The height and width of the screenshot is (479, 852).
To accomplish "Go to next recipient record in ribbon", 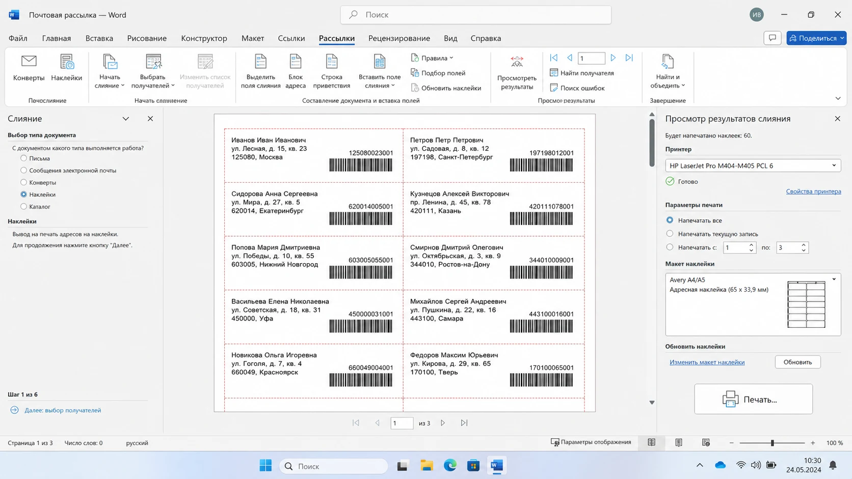I will click(x=614, y=58).
